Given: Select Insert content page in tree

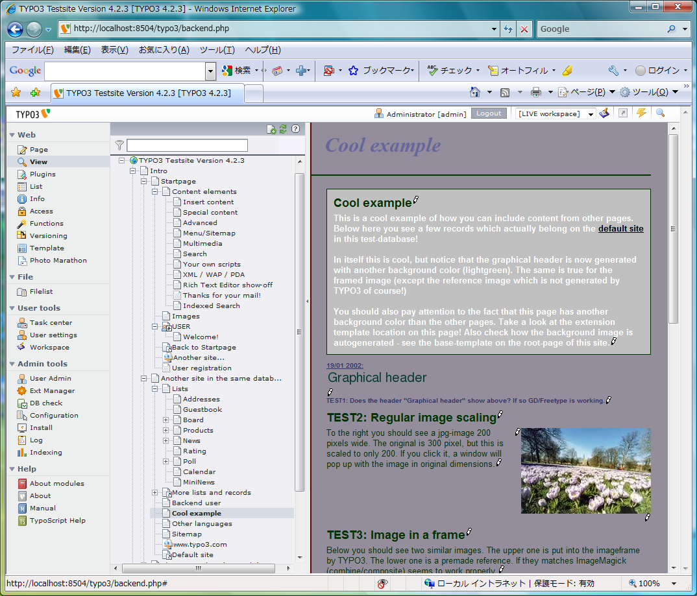Looking at the screenshot, I should pos(208,202).
